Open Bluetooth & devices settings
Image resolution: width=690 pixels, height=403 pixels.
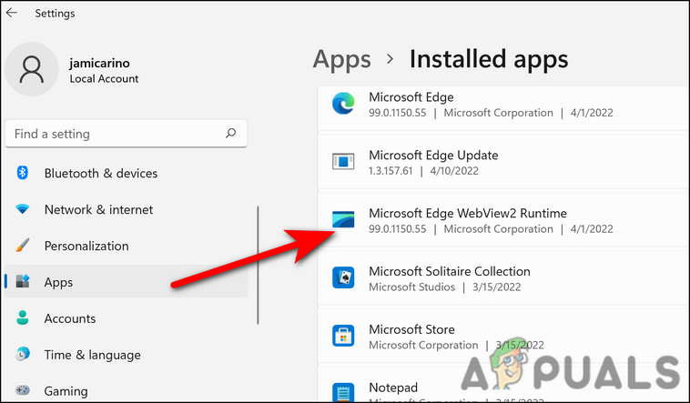[101, 174]
